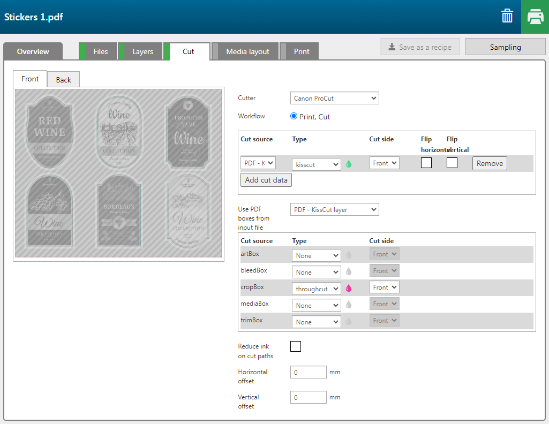The image size is (549, 424).
Task: Click the green droplet next to kisscut
Action: 349,164
